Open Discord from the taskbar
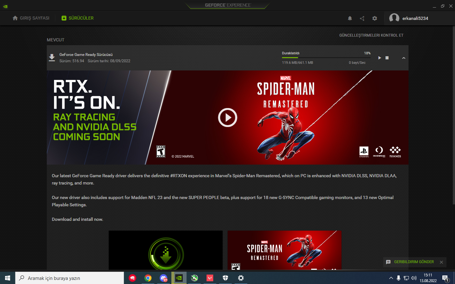The image size is (455, 284). [163, 278]
